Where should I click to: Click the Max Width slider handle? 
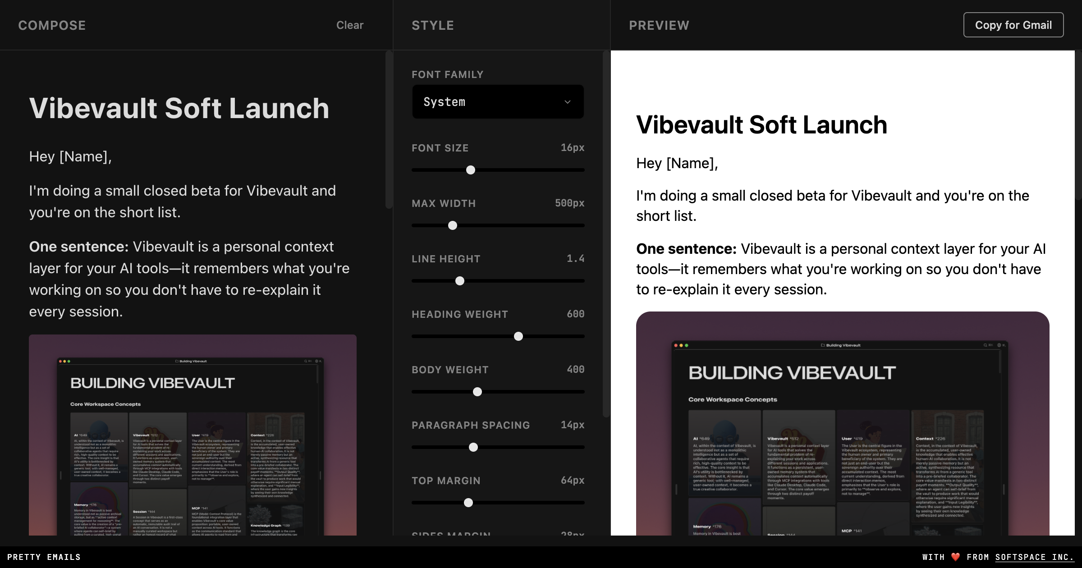click(453, 225)
